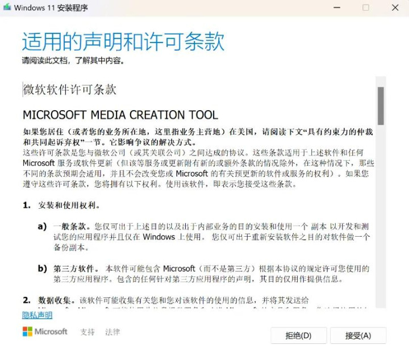Decline the license with 拒绝(D) button

(x=298, y=335)
